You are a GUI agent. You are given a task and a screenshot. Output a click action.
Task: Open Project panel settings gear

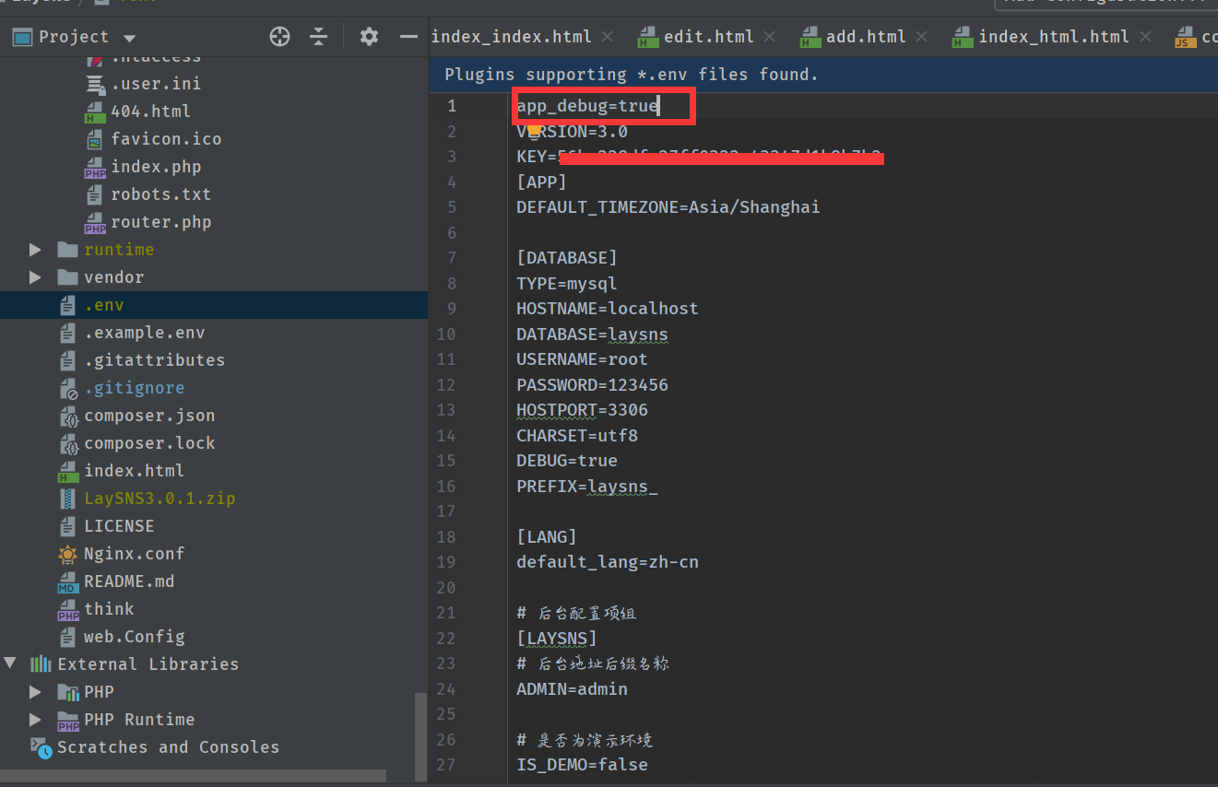(369, 37)
